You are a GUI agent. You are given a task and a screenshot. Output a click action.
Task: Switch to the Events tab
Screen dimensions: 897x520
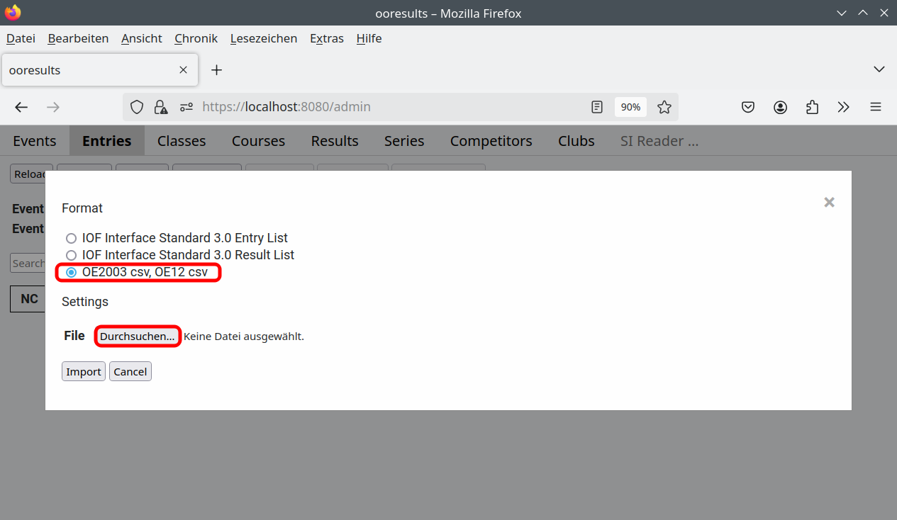click(35, 141)
